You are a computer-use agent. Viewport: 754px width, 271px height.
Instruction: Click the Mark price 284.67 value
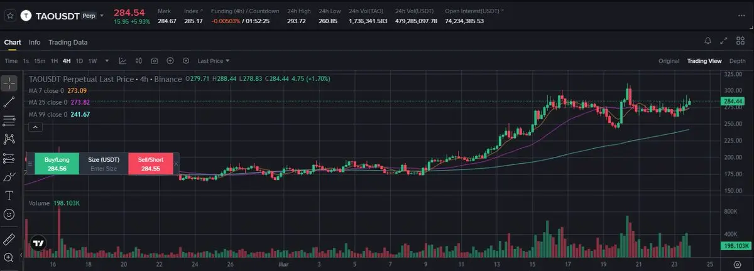coord(167,21)
